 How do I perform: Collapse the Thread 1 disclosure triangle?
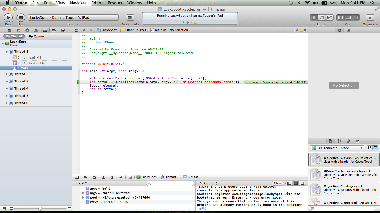coord(7,52)
